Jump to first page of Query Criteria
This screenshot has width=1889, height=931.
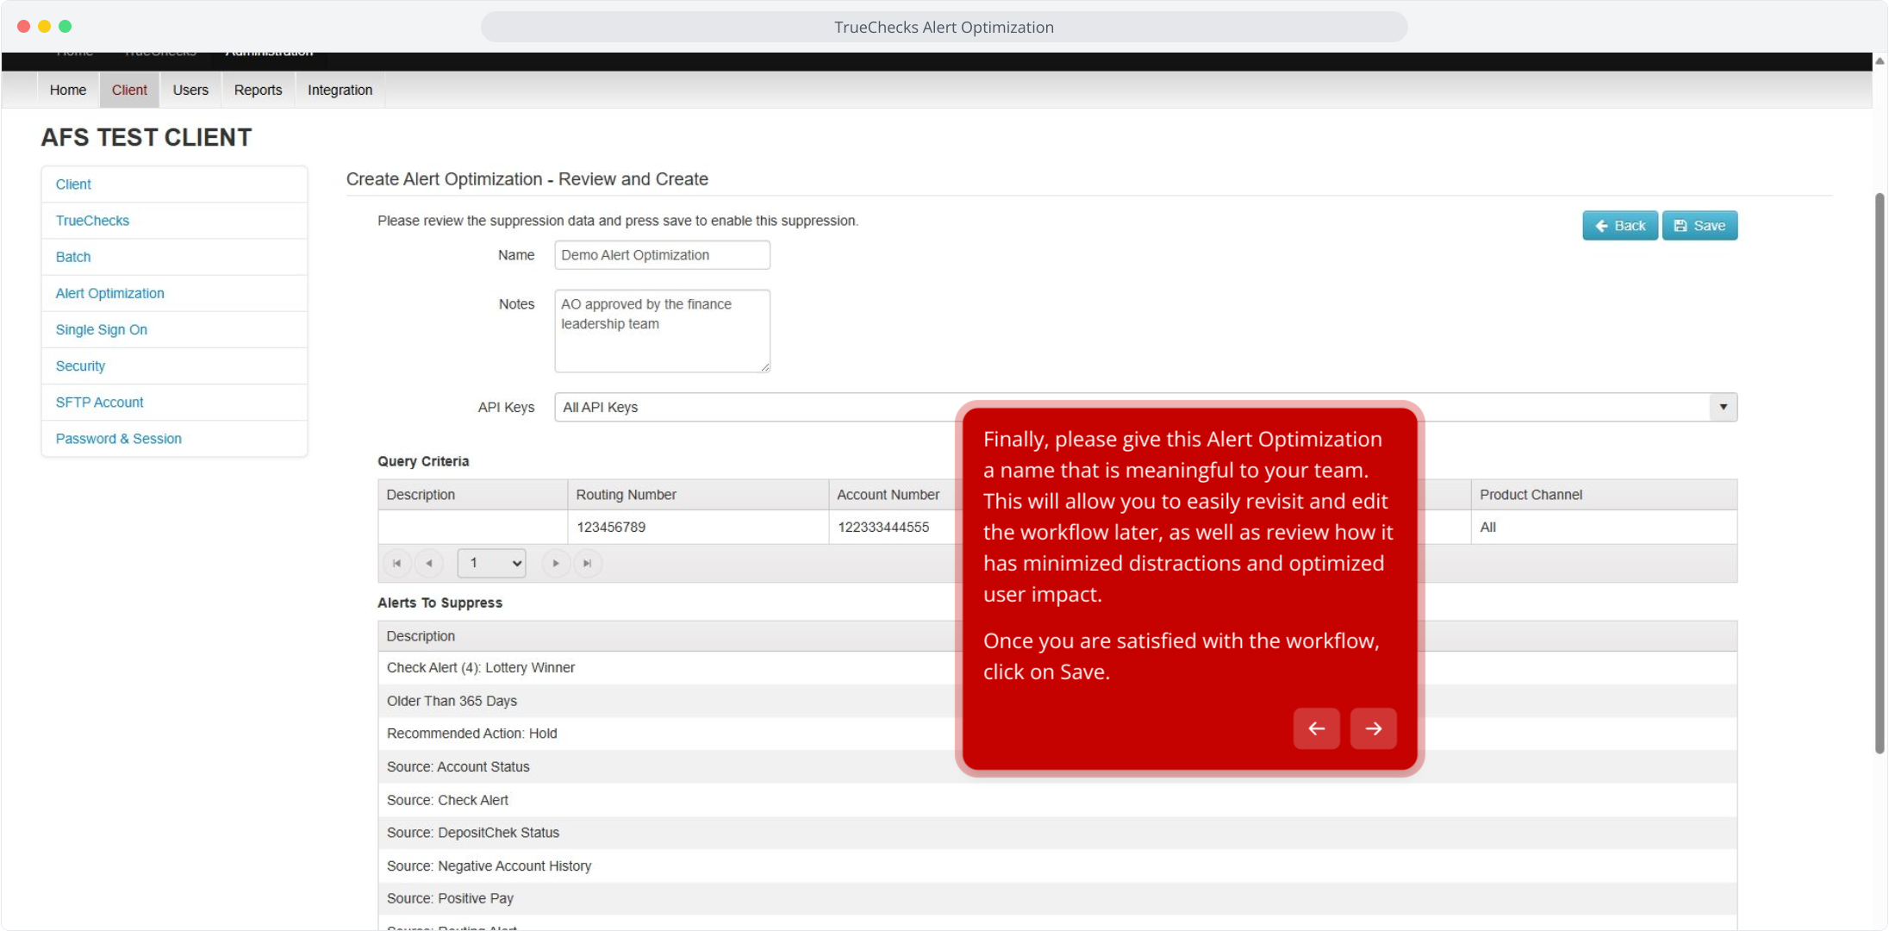tap(396, 564)
